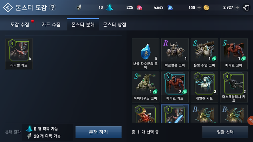
Task: Click the 분해 하기 button
Action: [98, 132]
